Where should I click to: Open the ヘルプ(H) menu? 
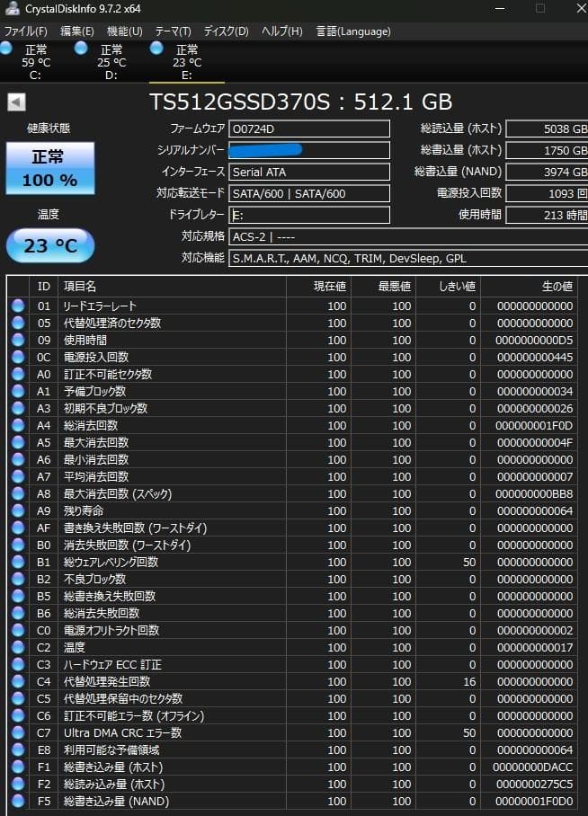click(281, 31)
